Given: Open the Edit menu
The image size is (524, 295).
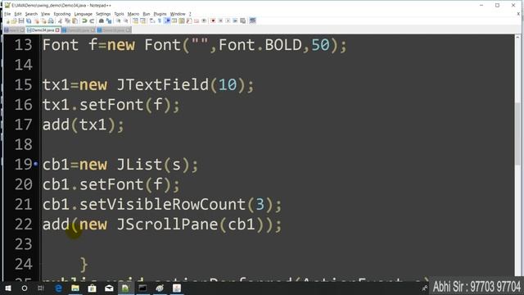Looking at the screenshot, I should pos(18,14).
